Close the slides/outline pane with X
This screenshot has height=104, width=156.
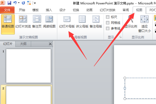pyautogui.click(x=50, y=44)
